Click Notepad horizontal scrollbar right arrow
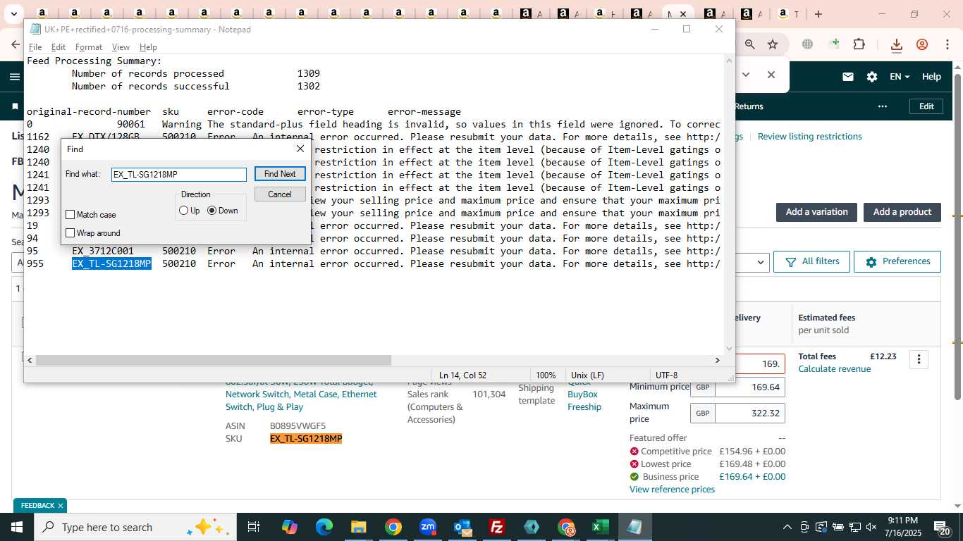The image size is (963, 541). (718, 360)
